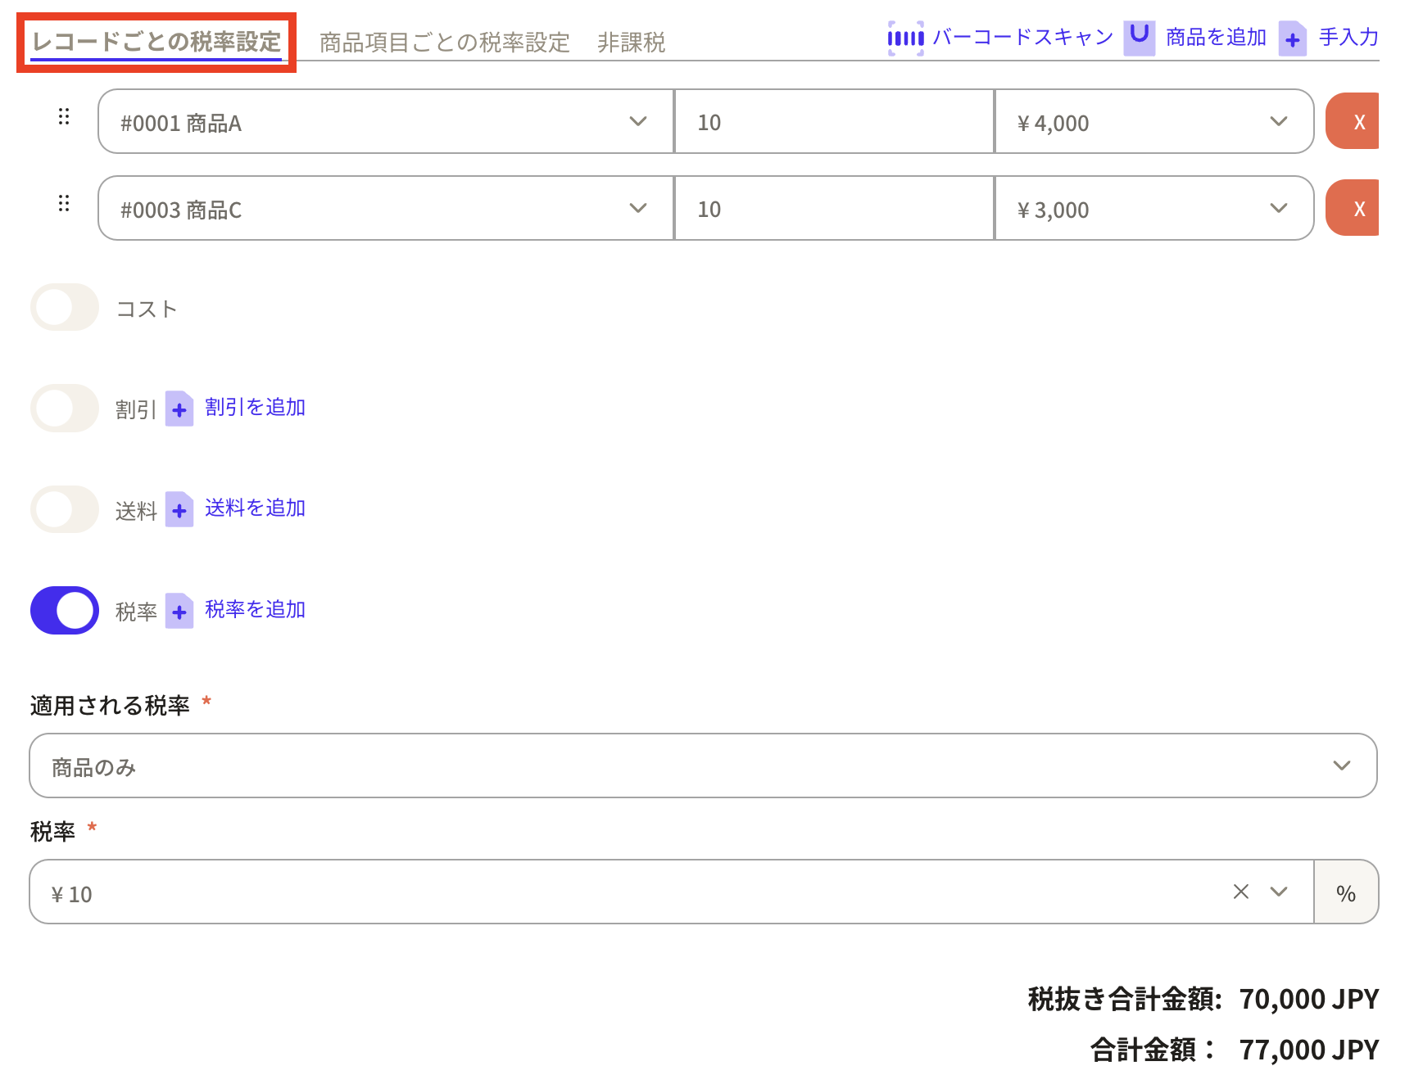Click the add tax rate plus icon
This screenshot has width=1414, height=1084.
point(179,612)
